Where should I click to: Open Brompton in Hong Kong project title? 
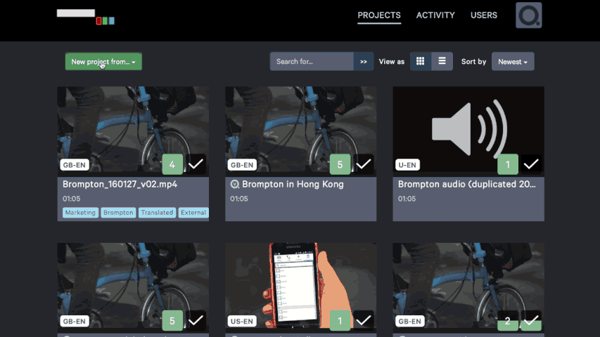(x=293, y=184)
